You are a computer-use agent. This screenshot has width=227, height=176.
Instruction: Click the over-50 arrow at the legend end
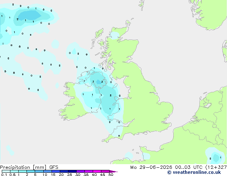(113, 171)
